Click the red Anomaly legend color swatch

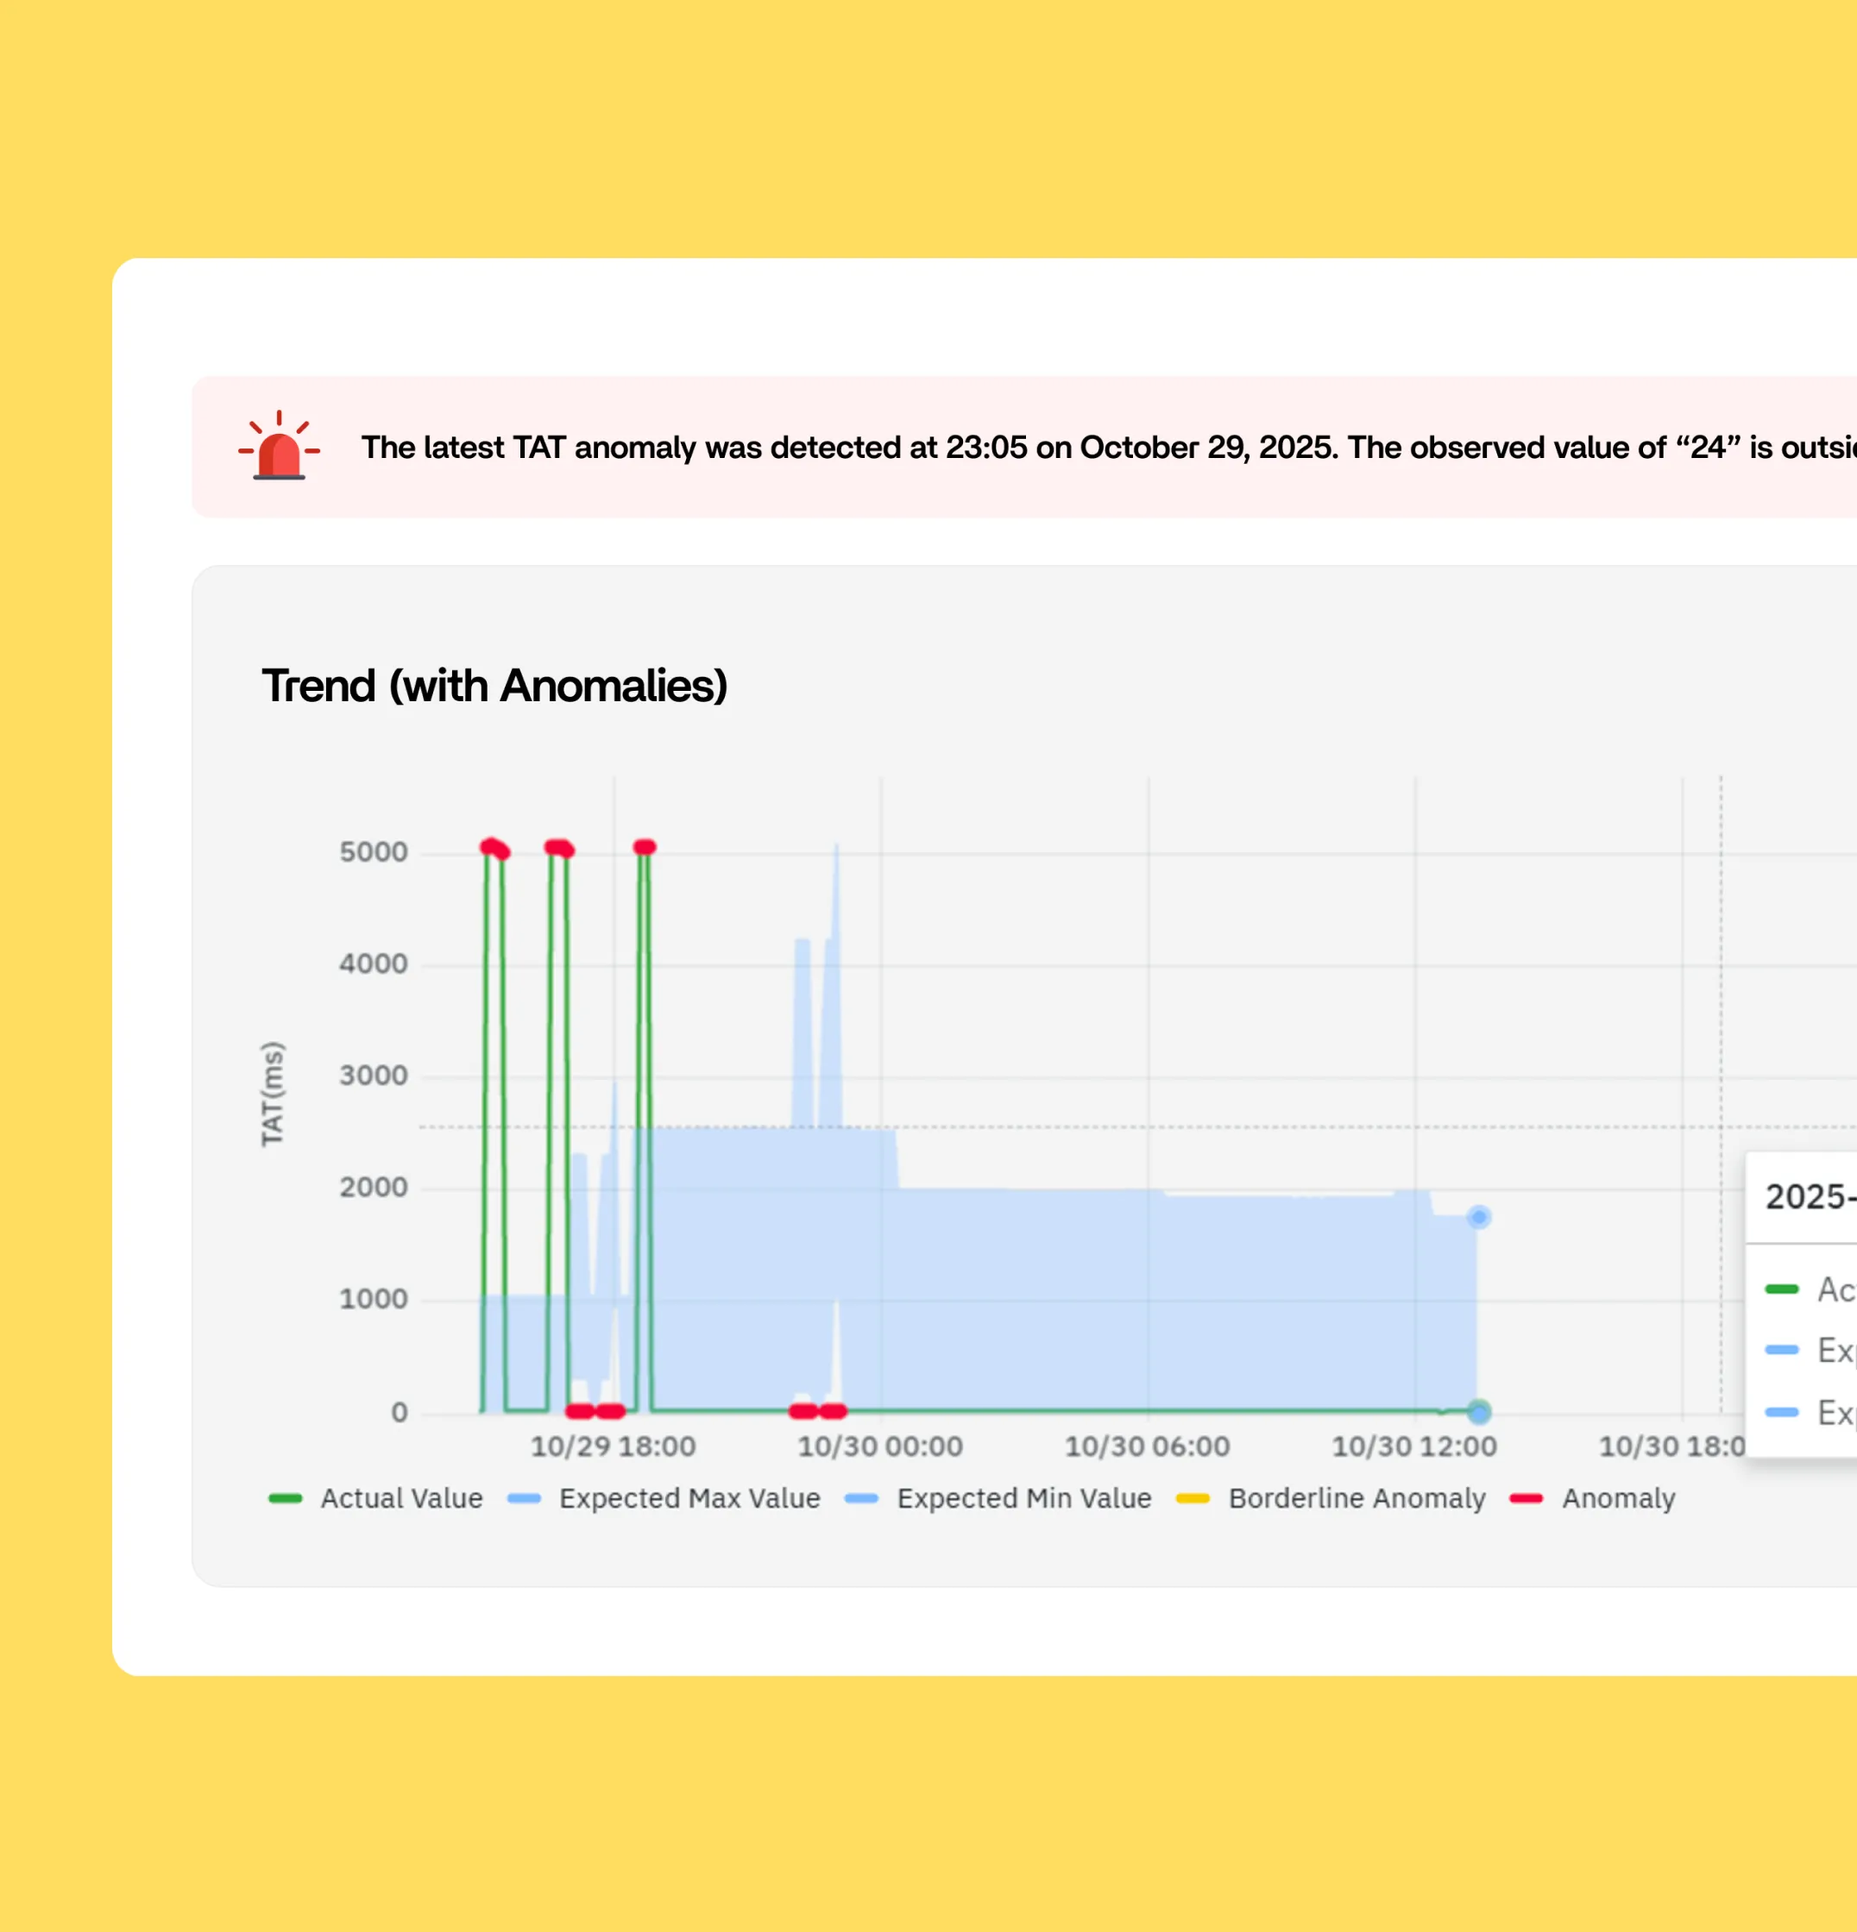coord(1526,1498)
